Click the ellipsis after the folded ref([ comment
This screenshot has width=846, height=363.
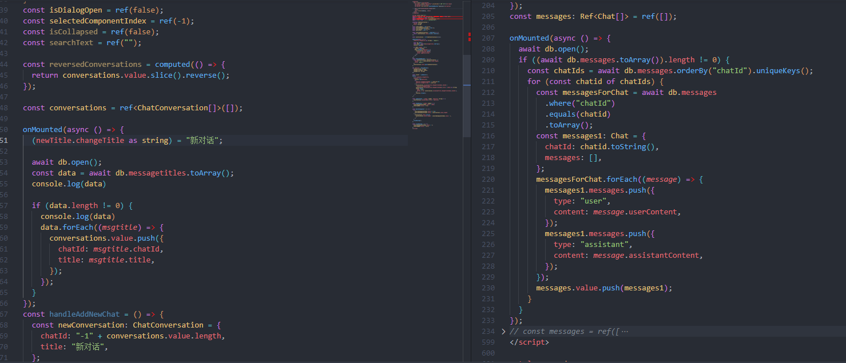[x=624, y=332]
